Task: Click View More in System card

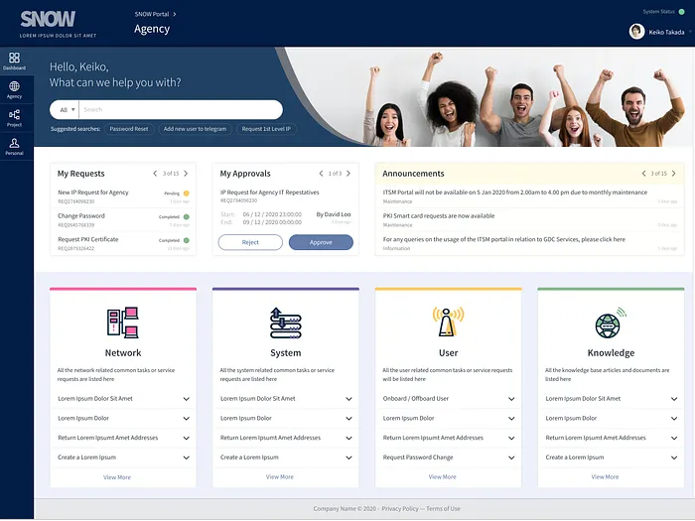Action: point(280,476)
